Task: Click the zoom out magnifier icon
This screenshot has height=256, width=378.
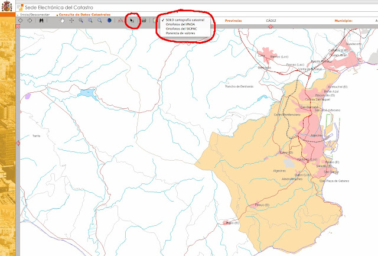Action: click(x=100, y=21)
